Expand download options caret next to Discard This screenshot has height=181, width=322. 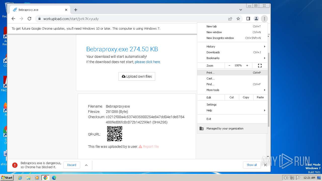pyautogui.click(x=86, y=165)
